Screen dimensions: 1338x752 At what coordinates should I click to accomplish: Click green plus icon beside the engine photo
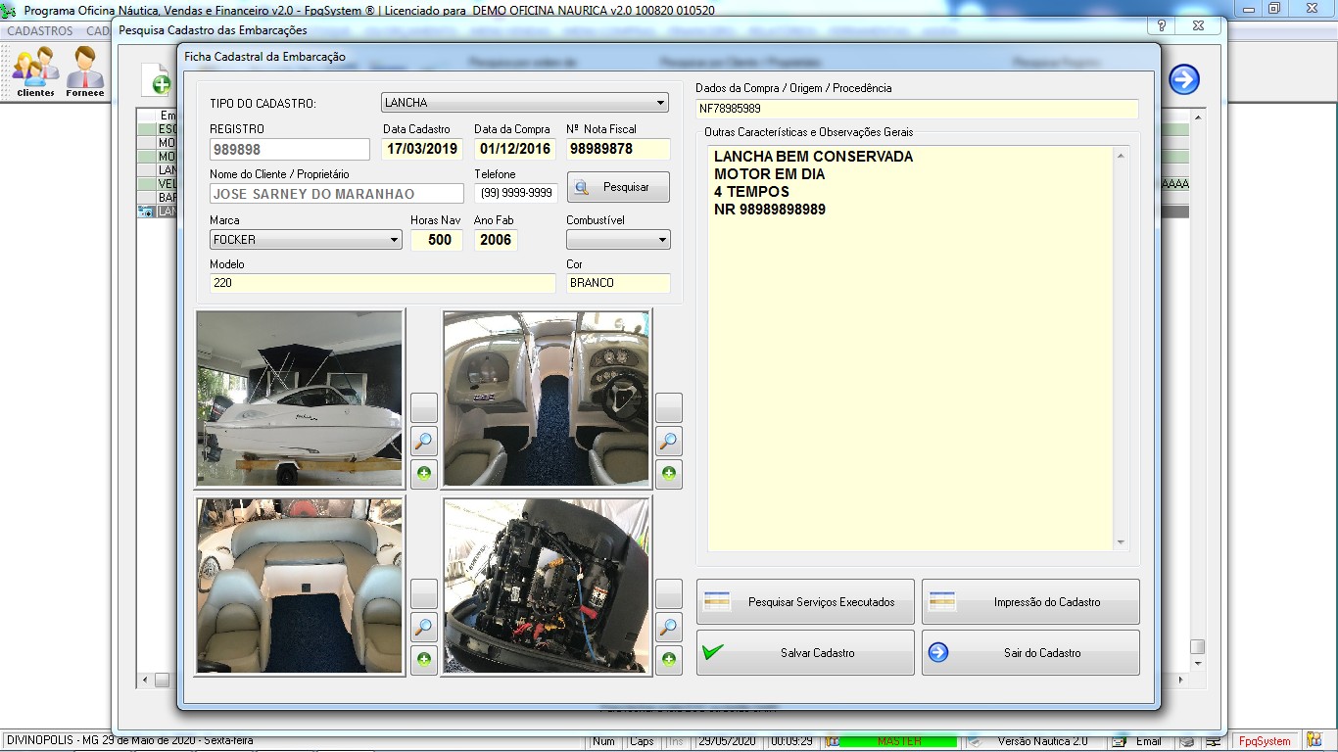tap(668, 660)
